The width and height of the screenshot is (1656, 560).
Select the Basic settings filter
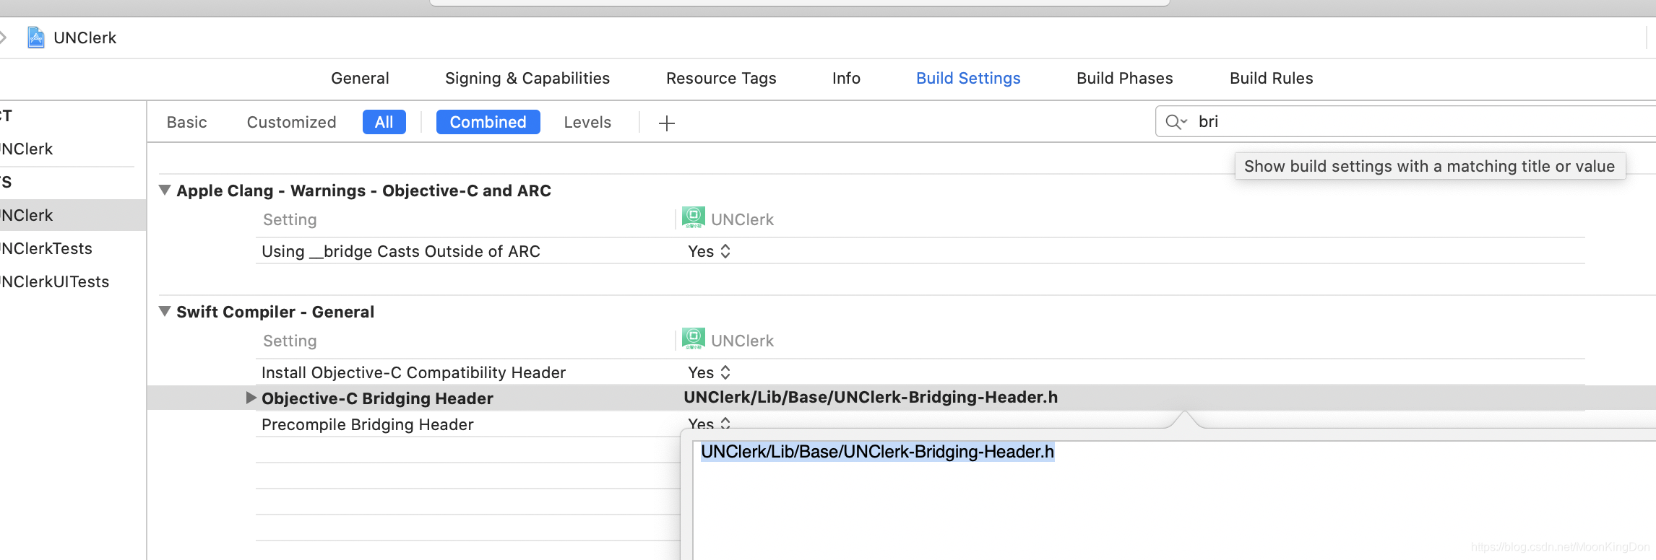186,122
